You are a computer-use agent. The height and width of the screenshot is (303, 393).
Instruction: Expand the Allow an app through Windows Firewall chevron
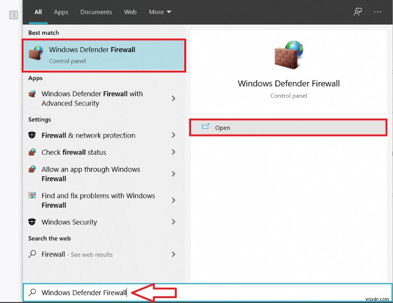173,174
